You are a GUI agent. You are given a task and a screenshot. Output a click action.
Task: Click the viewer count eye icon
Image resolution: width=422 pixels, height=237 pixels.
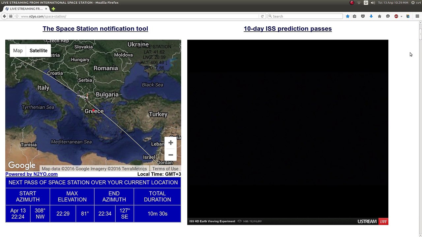click(239, 221)
